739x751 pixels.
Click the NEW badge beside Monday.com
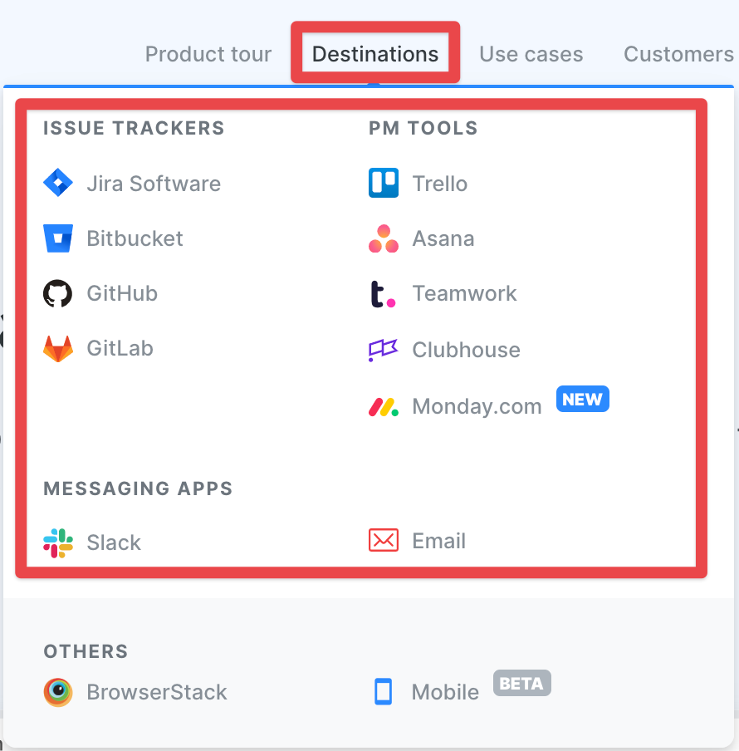tap(583, 399)
